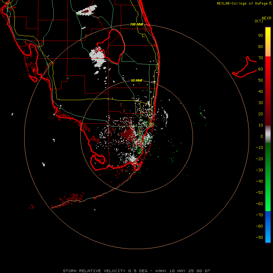The height and width of the screenshot is (273, 273).
Task: Click the 100 NMI range ring label
Action: point(136,24)
